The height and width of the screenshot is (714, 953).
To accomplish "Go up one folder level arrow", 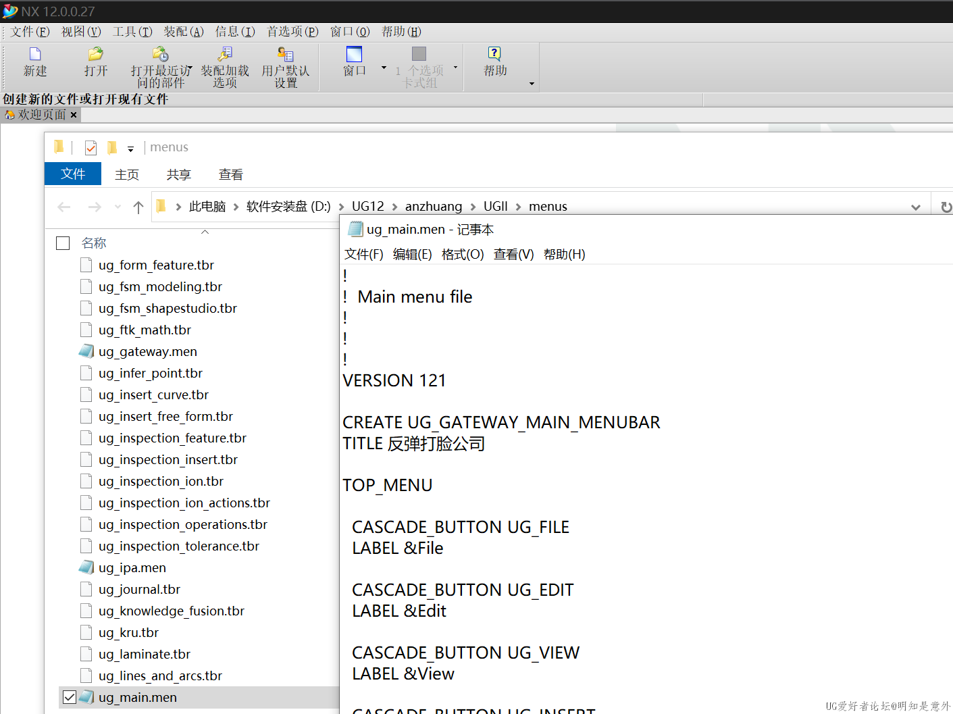I will [138, 207].
